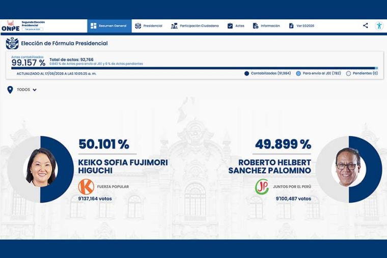Open the accessibility options icon
The image size is (387, 258).
pyautogui.click(x=379, y=25)
